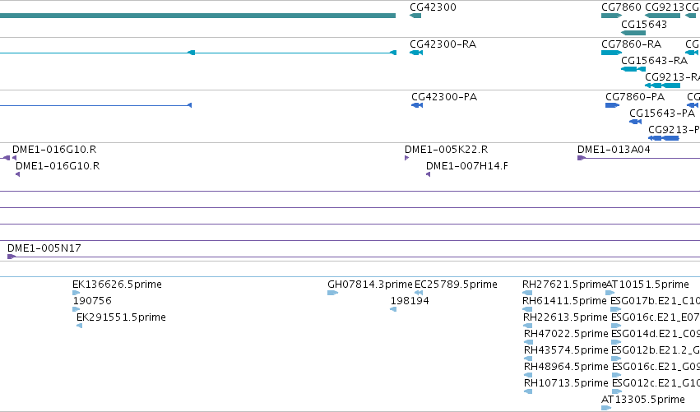This screenshot has height=412, width=700.
Task: Click the DME1-005N17 label
Action: click(44, 248)
